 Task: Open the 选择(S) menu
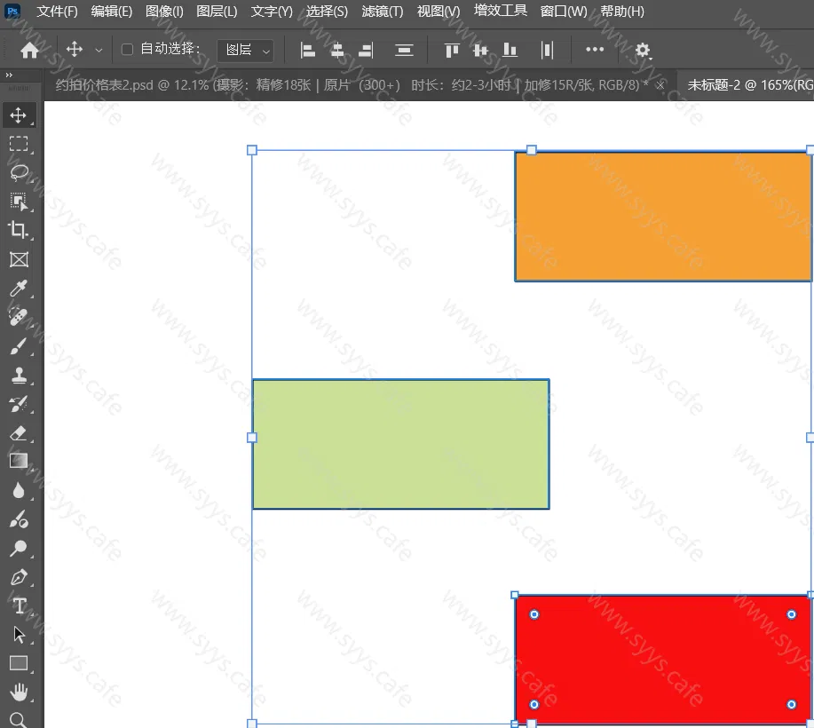(x=327, y=11)
